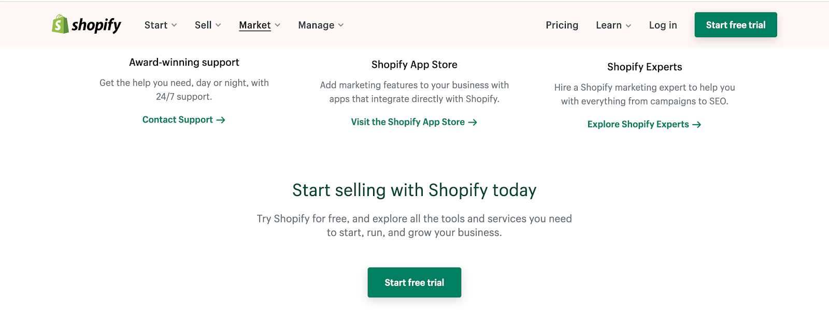This screenshot has height=316, width=829.
Task: Click arrow icon beside Explore Shopify Experts
Action: point(697,125)
